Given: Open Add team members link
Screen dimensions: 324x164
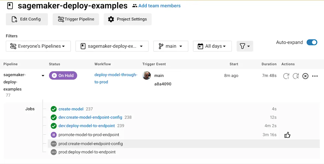Looking at the screenshot, I should (x=159, y=6).
